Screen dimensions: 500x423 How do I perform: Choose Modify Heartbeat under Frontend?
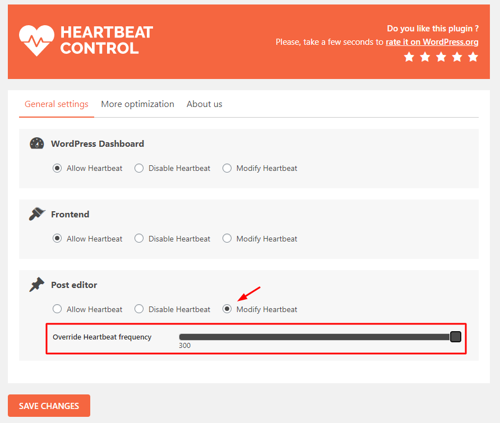[x=227, y=239]
